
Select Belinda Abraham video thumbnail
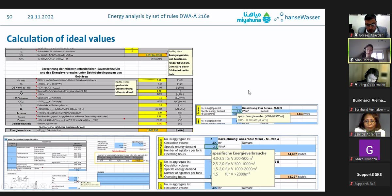click(369, 125)
